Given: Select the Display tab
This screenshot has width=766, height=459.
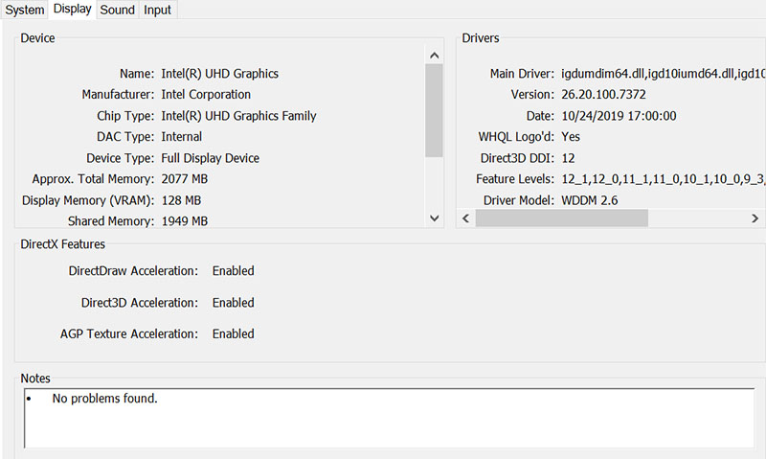Looking at the screenshot, I should click(73, 10).
